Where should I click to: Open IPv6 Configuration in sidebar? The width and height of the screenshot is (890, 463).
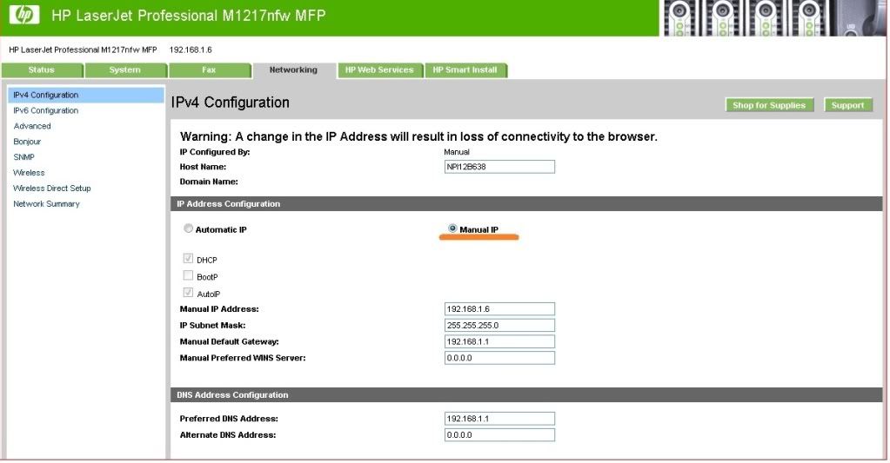(46, 110)
